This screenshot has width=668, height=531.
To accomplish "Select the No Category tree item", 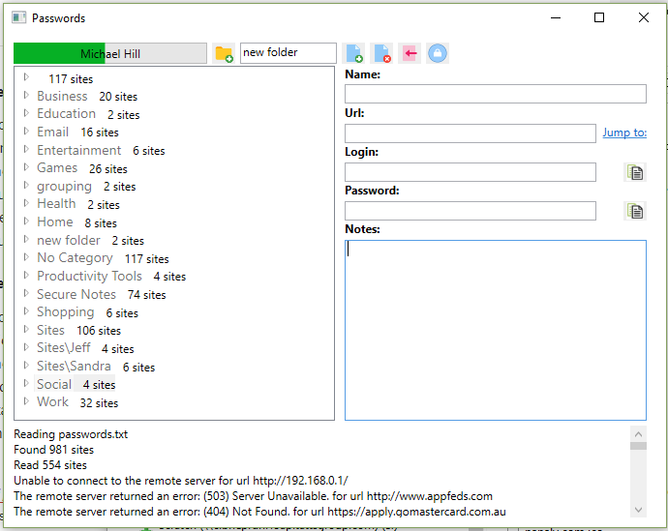I will [x=103, y=258].
